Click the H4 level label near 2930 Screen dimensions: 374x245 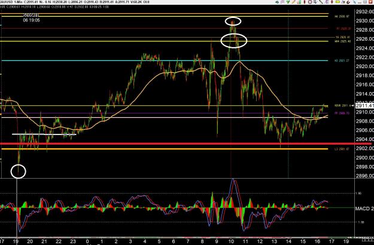click(342, 16)
